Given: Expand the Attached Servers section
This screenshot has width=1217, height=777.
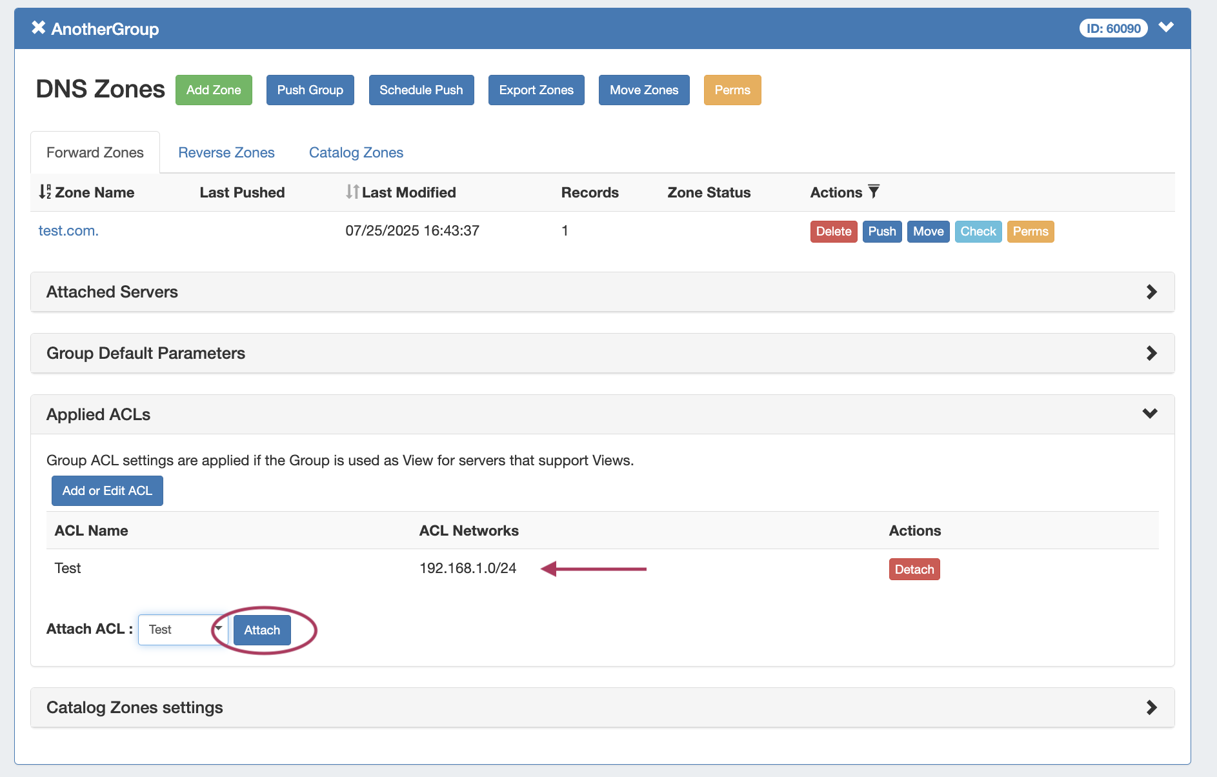Looking at the screenshot, I should (1151, 292).
